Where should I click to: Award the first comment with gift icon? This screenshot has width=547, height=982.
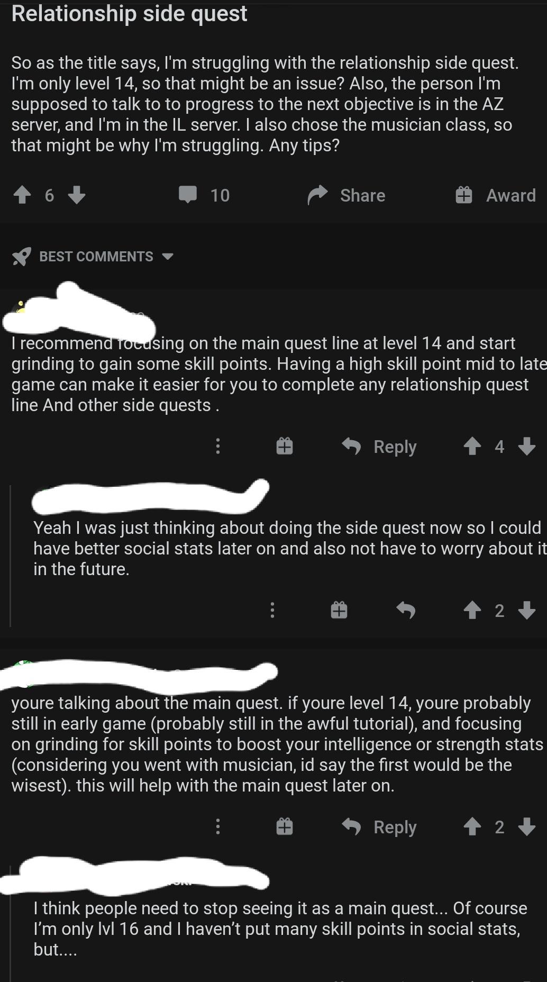click(x=285, y=447)
